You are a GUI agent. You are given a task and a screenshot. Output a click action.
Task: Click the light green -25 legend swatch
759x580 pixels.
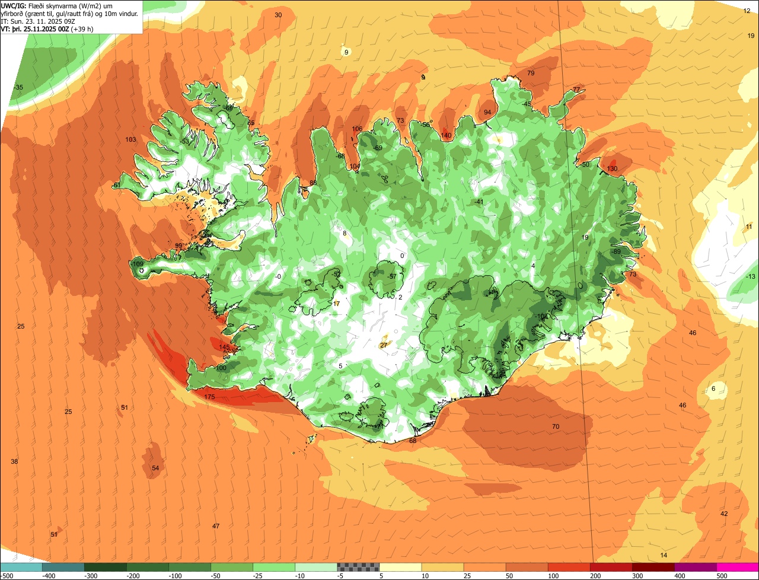coord(274,567)
